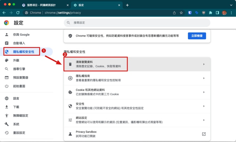
Task: Click the wrench icon beside 系統
Action: [x=7, y=124]
